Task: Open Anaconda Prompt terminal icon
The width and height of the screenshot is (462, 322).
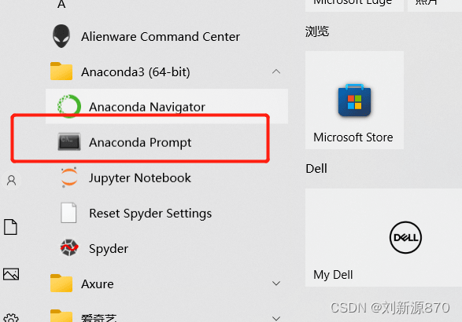Action: 69,141
